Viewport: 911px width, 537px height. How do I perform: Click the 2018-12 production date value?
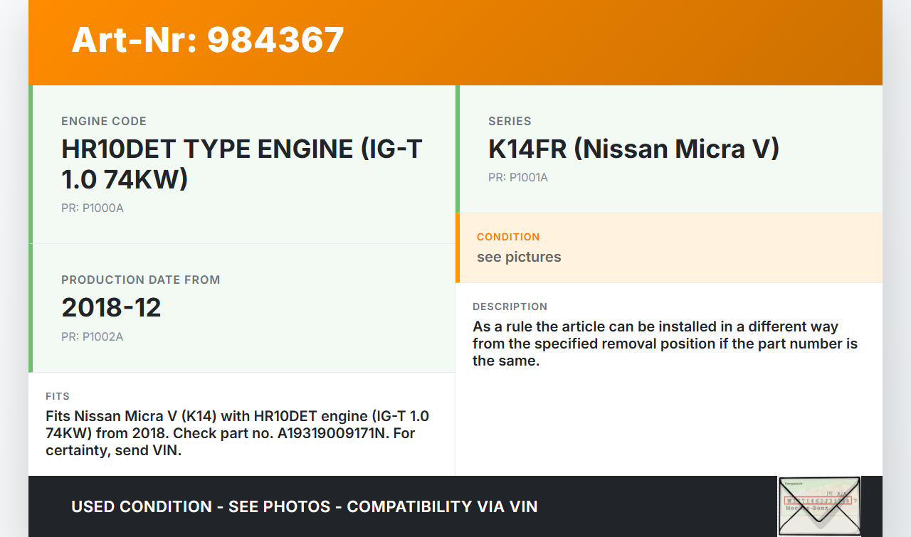111,307
